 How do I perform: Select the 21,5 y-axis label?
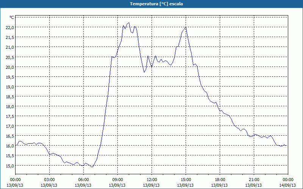(10, 37)
